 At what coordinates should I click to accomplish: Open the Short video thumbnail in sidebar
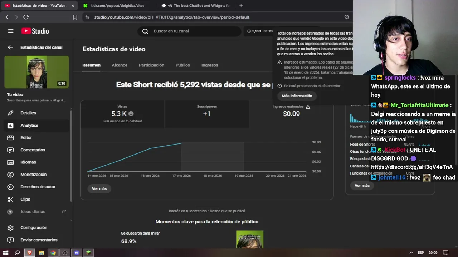36,72
